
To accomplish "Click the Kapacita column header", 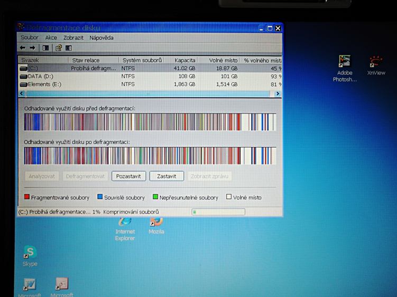I will coord(185,61).
